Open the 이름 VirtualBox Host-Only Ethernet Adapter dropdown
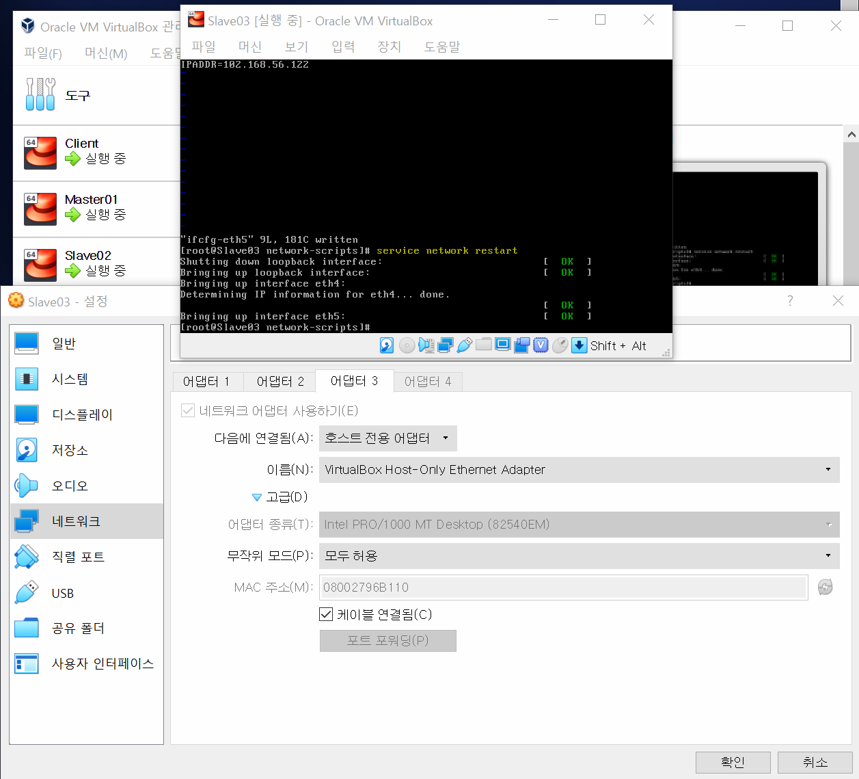 point(579,470)
